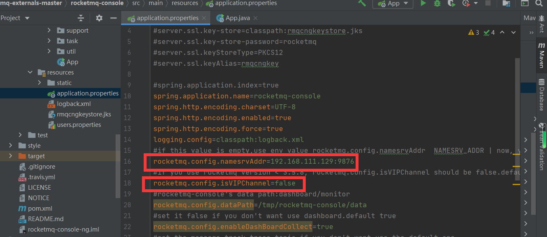Expand the target folder
The width and height of the screenshot is (547, 237).
point(11,156)
